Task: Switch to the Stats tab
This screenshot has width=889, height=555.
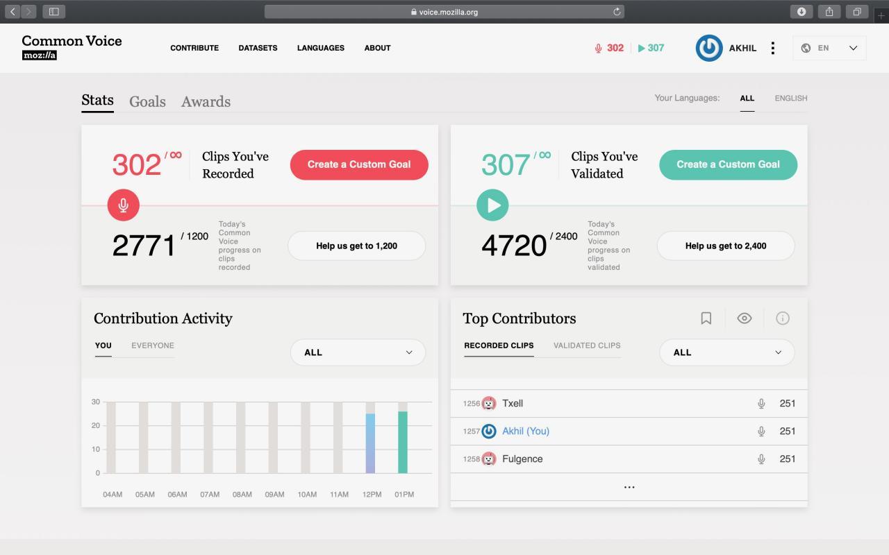Action: click(97, 101)
